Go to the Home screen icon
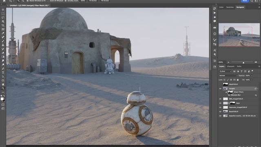261x147 pixels. [x=4, y=1]
